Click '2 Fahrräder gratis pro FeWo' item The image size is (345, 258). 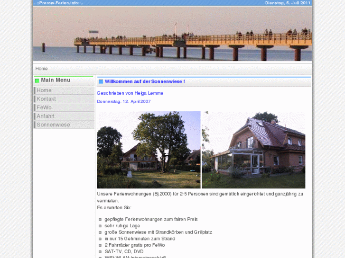point(135,245)
